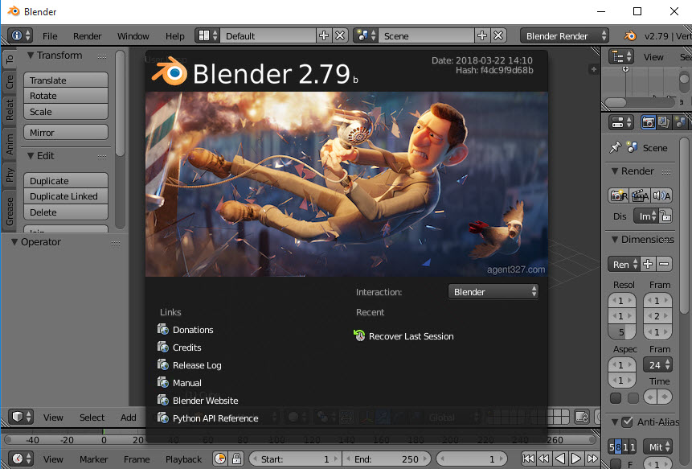The width and height of the screenshot is (692, 469).
Task: Toggle the first visible 3D view layer button
Action: pos(490,413)
